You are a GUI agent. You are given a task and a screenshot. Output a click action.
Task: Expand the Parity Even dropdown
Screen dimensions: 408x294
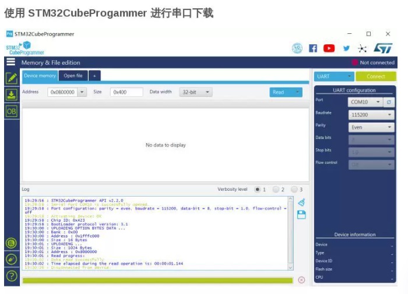click(x=371, y=127)
